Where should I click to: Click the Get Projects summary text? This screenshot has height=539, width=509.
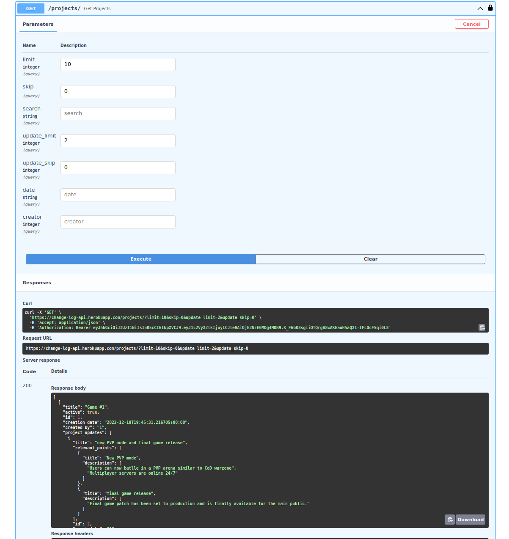pos(97,8)
